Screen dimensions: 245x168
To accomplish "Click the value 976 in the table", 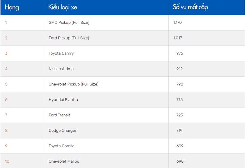I will [180, 53].
